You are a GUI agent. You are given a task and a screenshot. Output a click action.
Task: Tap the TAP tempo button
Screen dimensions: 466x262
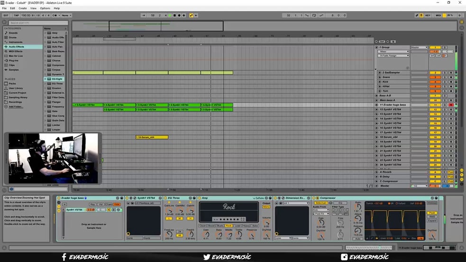click(x=16, y=15)
